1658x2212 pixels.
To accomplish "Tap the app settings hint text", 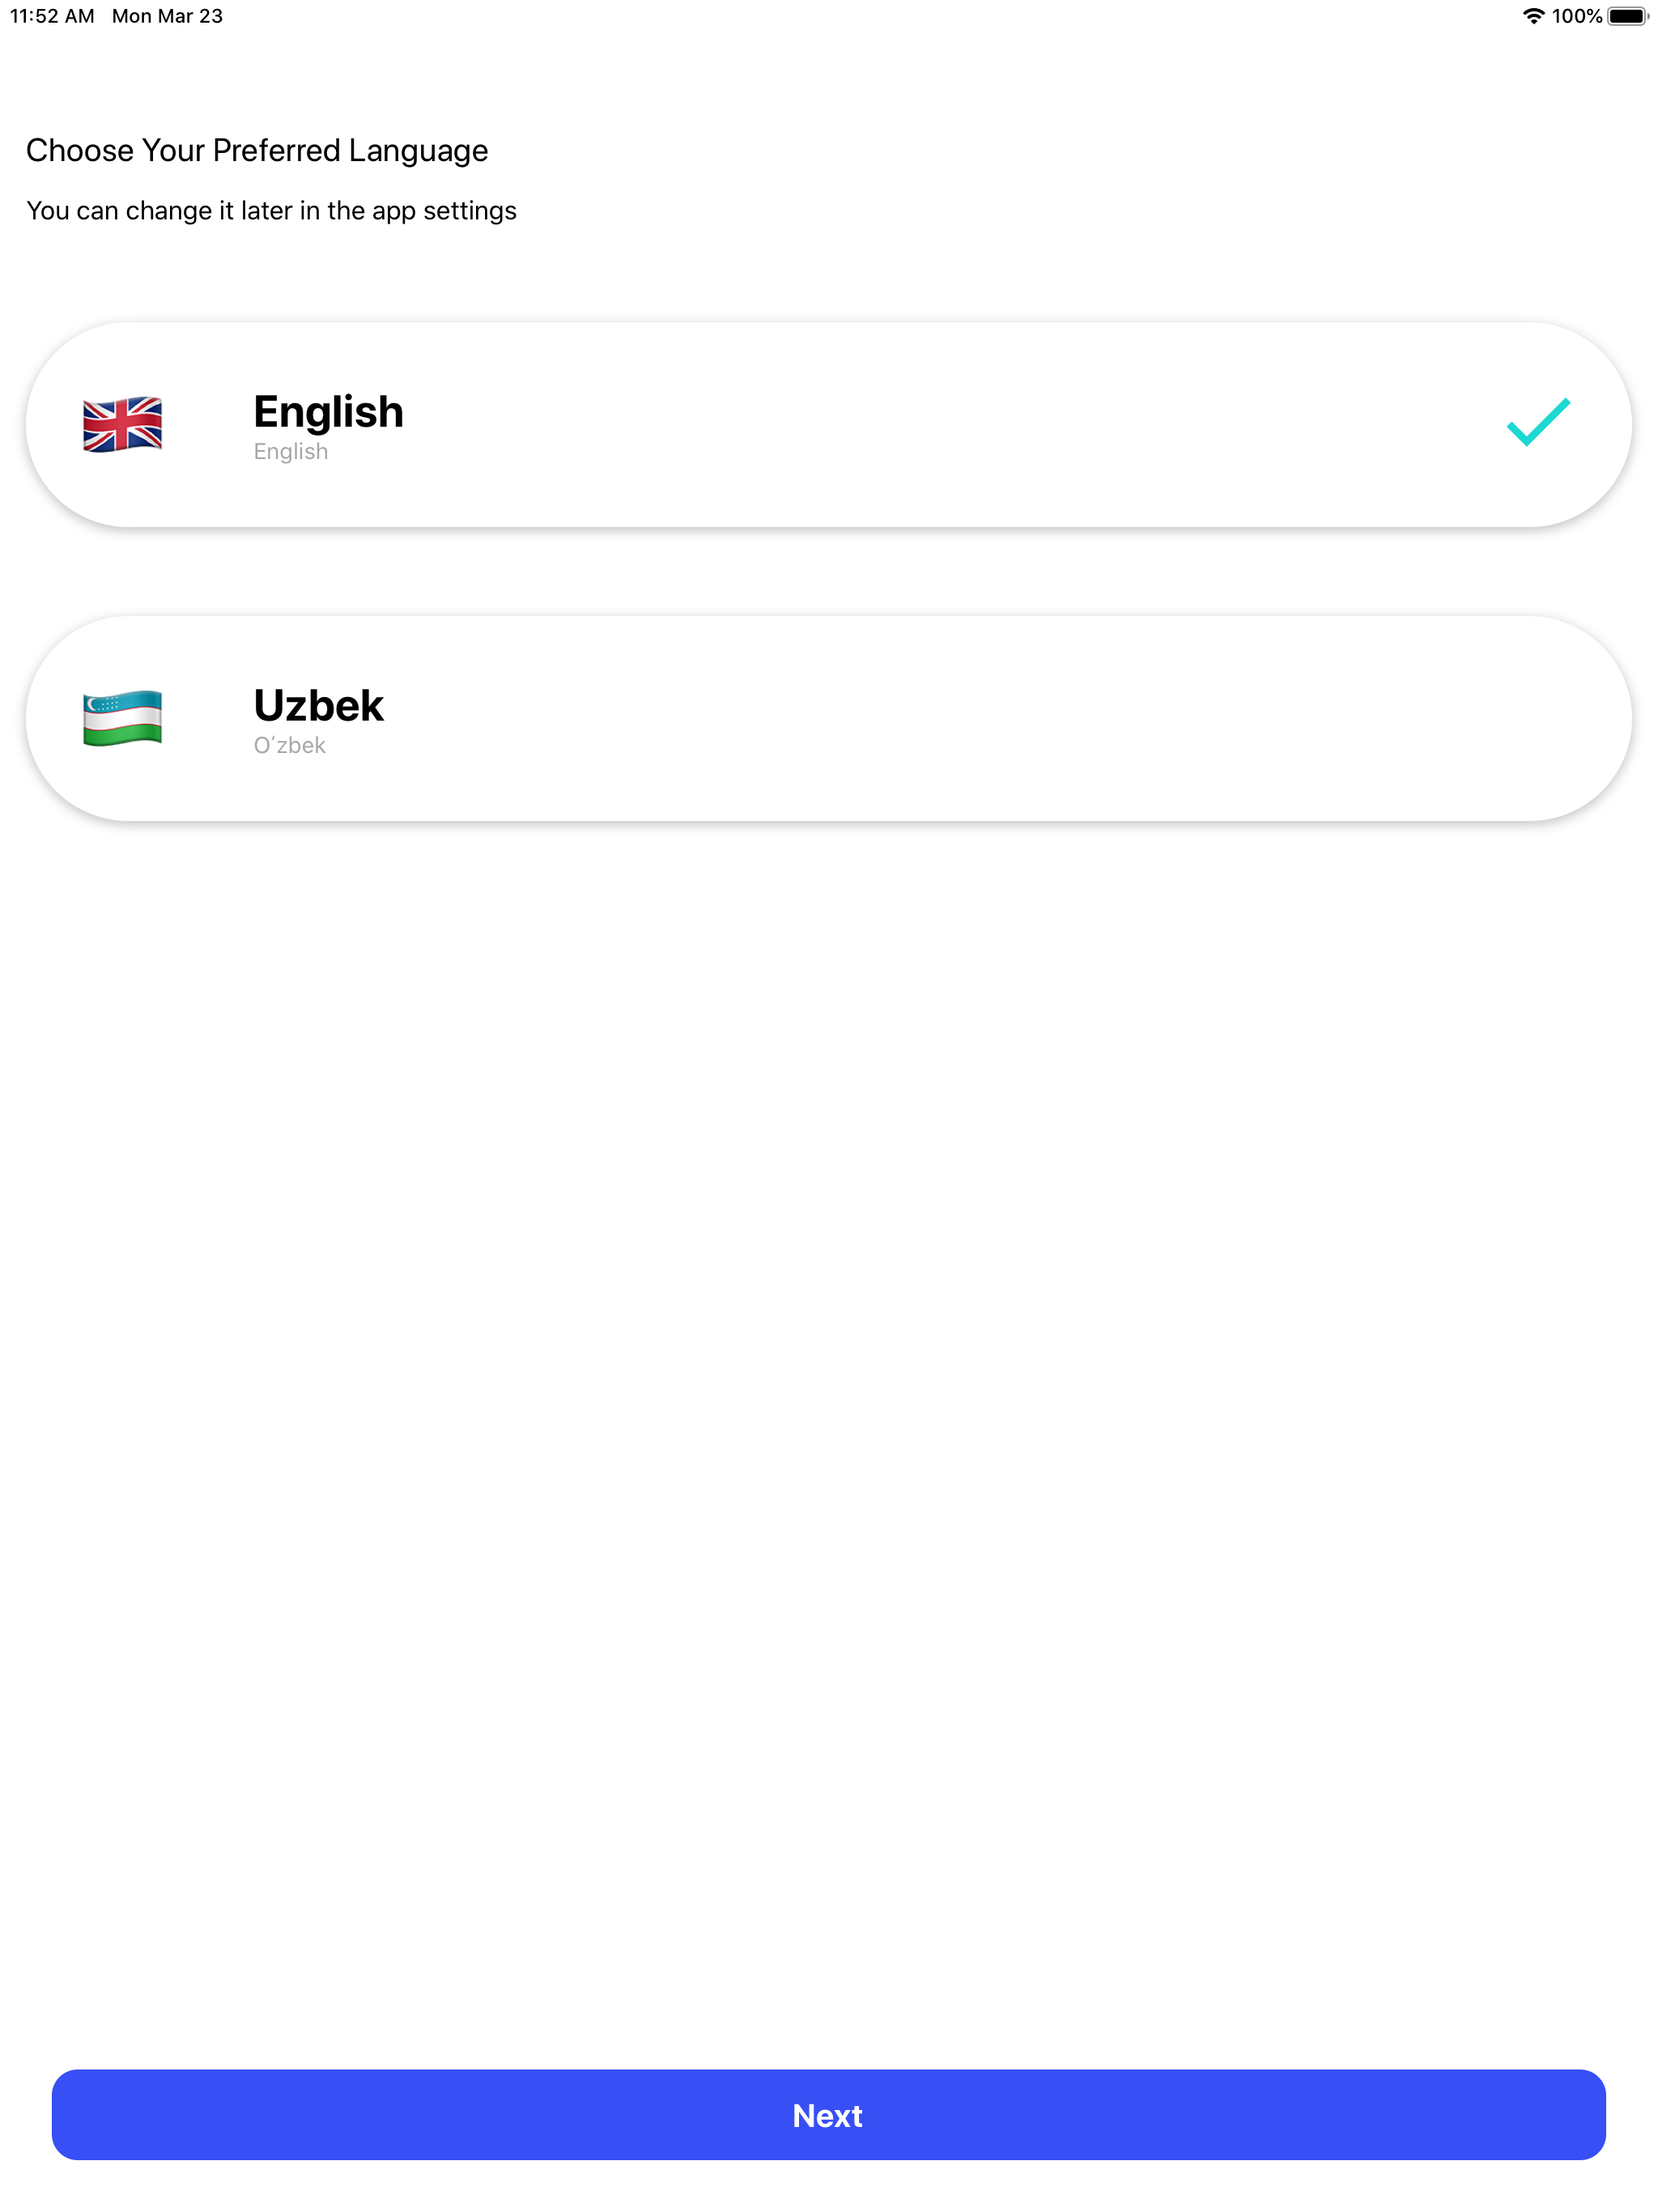I will pyautogui.click(x=272, y=211).
